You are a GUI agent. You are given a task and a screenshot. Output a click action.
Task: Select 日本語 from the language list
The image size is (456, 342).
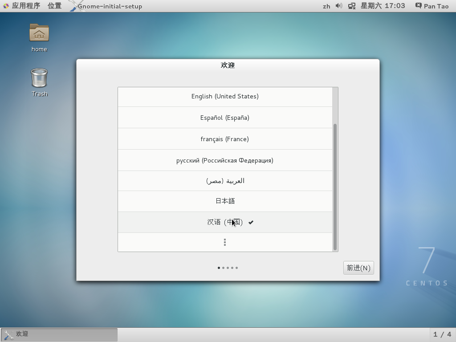(x=224, y=201)
